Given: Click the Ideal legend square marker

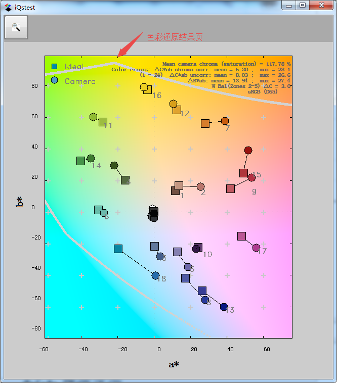Looking at the screenshot, I should click(54, 66).
